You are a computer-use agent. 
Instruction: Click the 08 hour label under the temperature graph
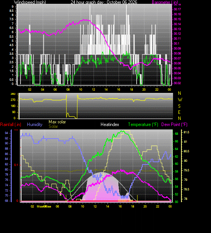pos(70,206)
